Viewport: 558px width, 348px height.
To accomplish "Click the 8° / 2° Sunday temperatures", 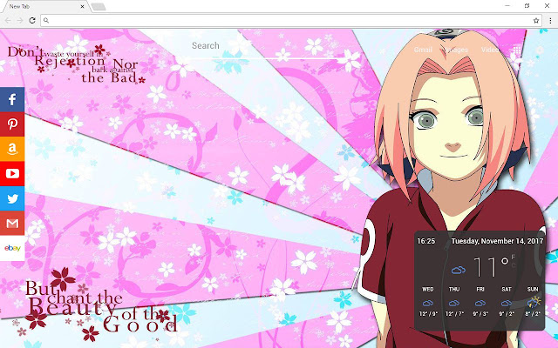I will coord(533,314).
